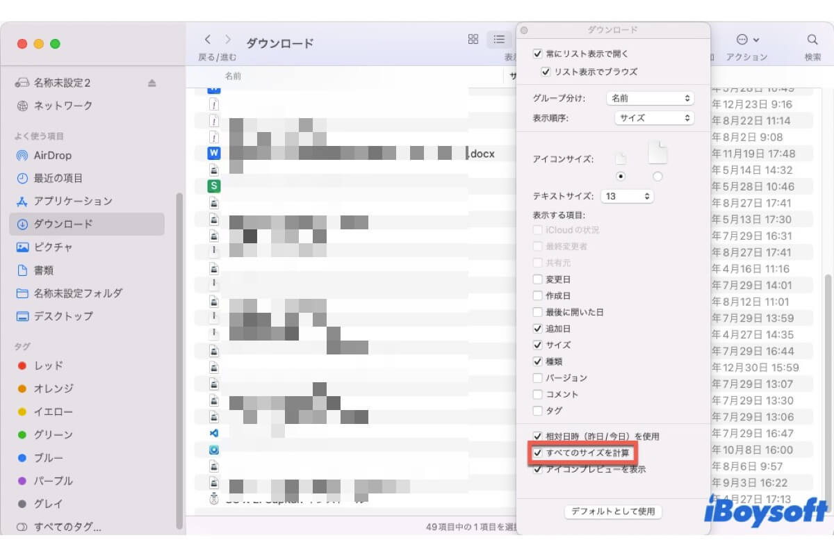Open the グループ分け dropdown
This screenshot has height=556, width=834.
point(650,99)
